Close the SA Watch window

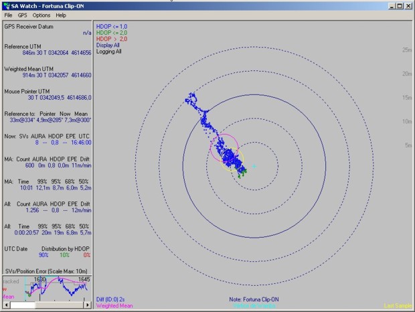coord(408,6)
